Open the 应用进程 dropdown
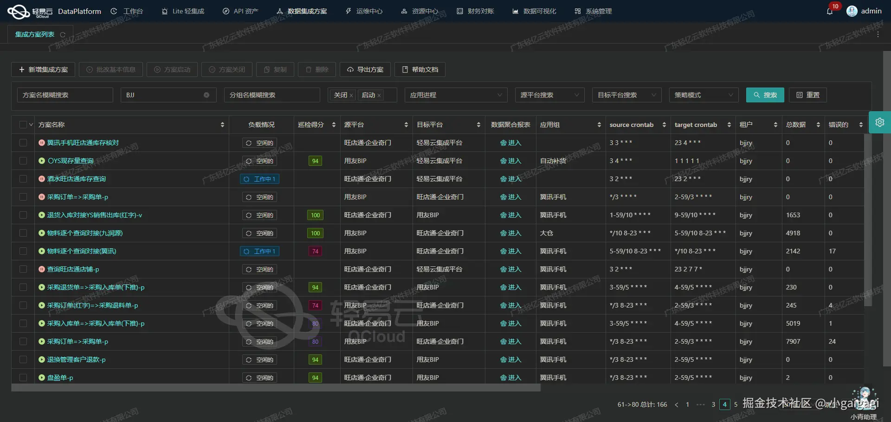 tap(456, 95)
